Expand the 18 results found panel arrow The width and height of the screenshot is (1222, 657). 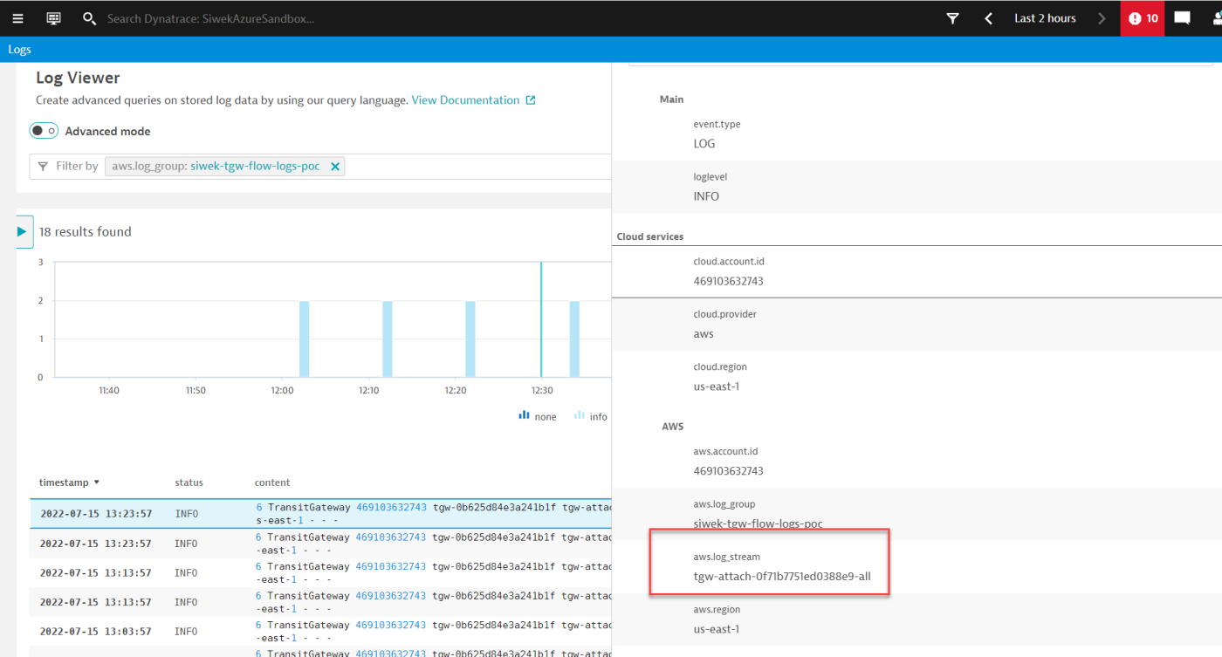point(23,231)
